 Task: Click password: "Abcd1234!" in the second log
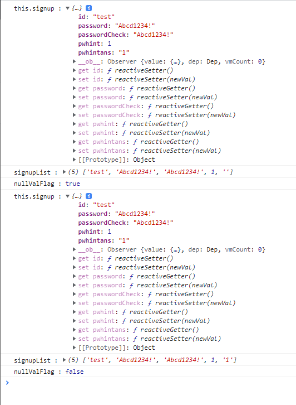116,214
